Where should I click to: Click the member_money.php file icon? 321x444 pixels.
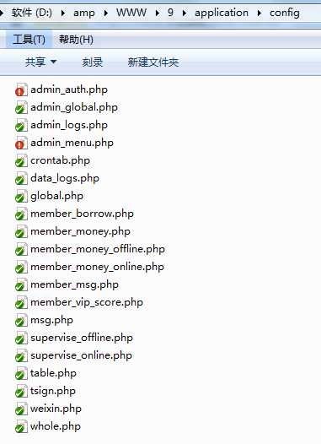pos(21,231)
